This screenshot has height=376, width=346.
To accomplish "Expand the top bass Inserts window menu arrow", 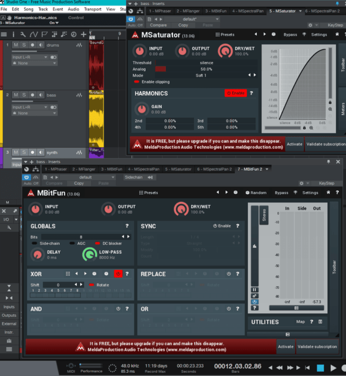I will click(130, 3).
